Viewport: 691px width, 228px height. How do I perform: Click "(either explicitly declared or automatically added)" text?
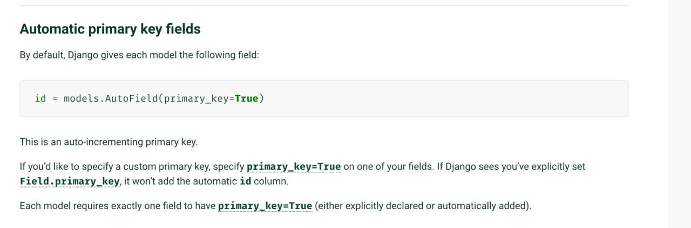423,206
